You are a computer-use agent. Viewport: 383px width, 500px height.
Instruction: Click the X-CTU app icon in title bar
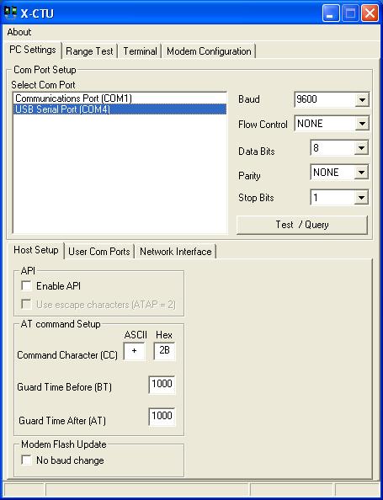click(11, 13)
